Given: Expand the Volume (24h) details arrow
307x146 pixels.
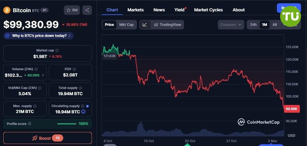Looking at the screenshot, I should (x=43, y=75).
